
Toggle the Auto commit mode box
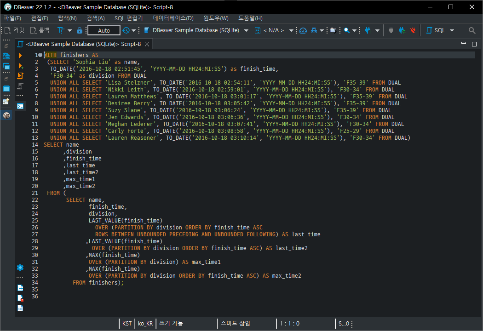tap(104, 30)
